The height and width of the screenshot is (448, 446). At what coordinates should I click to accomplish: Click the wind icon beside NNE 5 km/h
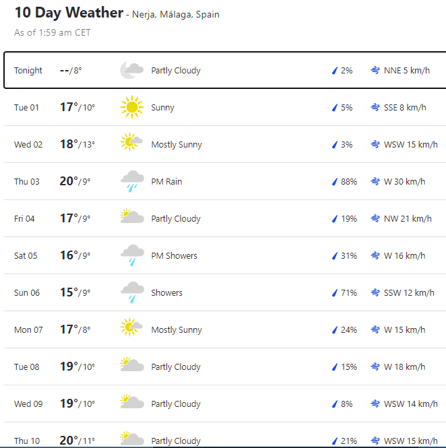pyautogui.click(x=375, y=70)
